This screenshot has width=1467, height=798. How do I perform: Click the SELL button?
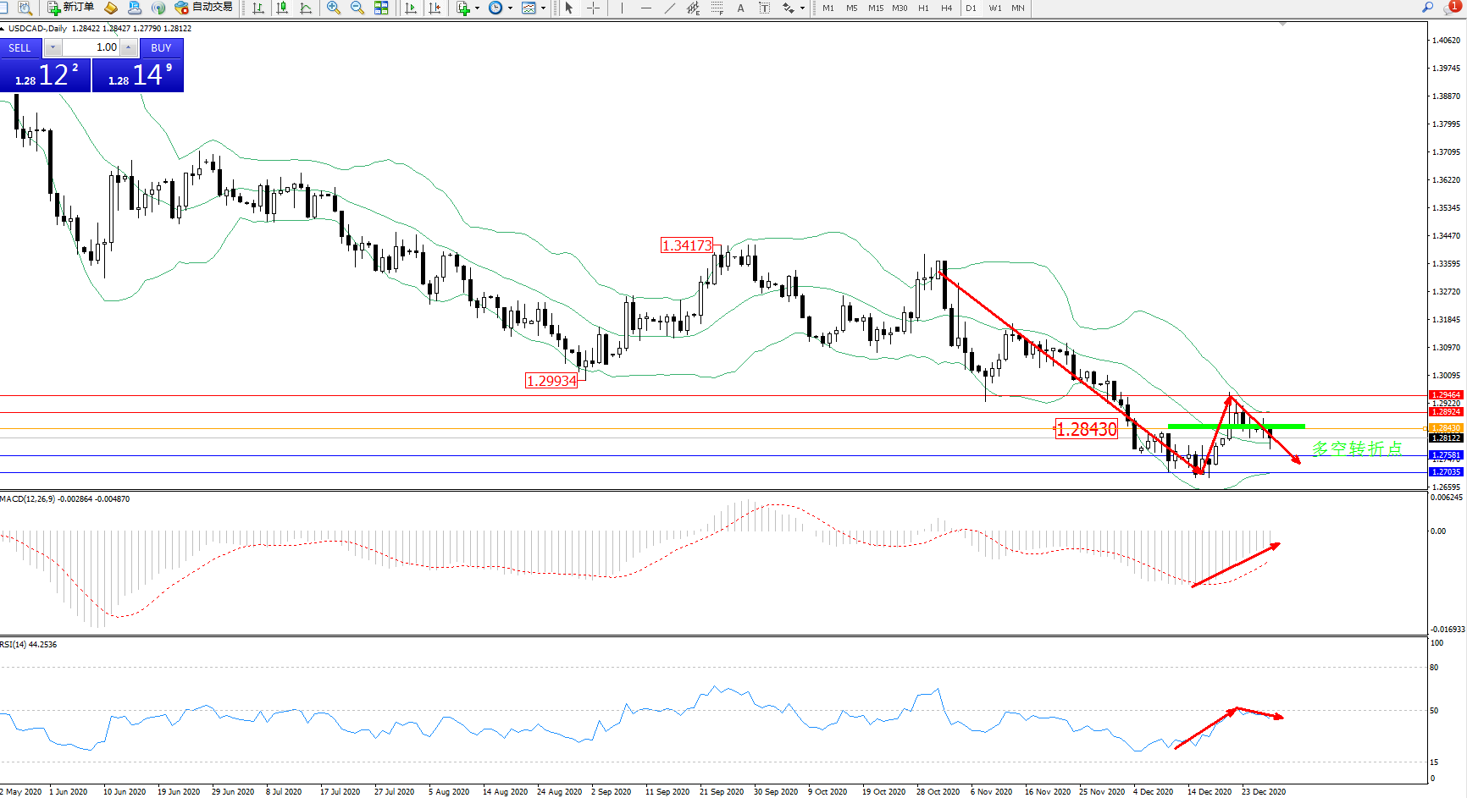[20, 48]
